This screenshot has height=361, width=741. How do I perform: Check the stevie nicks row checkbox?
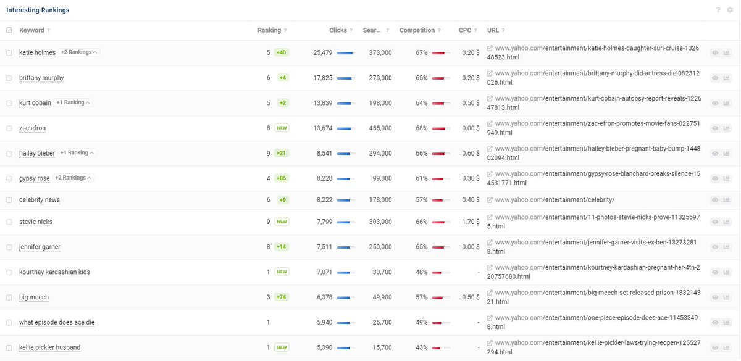(x=9, y=222)
